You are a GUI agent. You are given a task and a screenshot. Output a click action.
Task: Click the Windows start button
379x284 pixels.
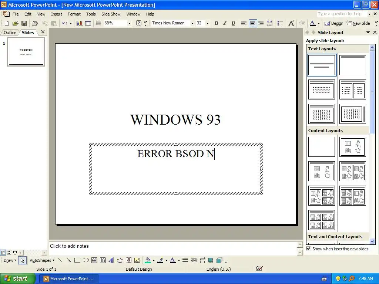[x=17, y=278]
